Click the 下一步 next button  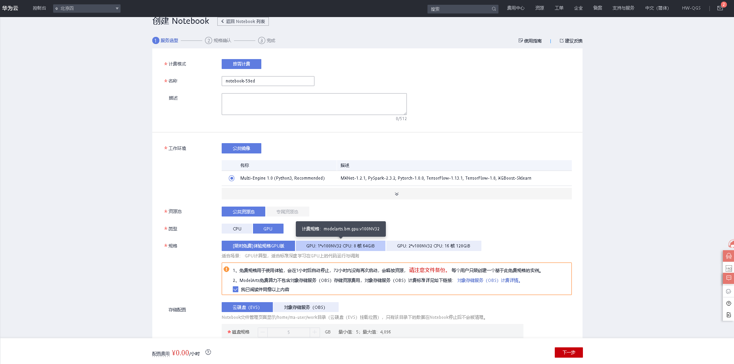coord(569,353)
